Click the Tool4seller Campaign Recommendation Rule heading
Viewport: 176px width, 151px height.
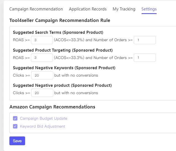point(60,21)
